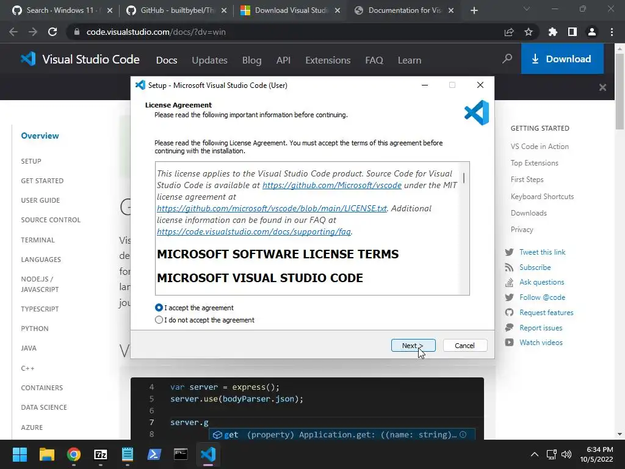Image resolution: width=625 pixels, height=469 pixels.
Task: Show hidden system tray icons chevron
Action: [x=535, y=454]
